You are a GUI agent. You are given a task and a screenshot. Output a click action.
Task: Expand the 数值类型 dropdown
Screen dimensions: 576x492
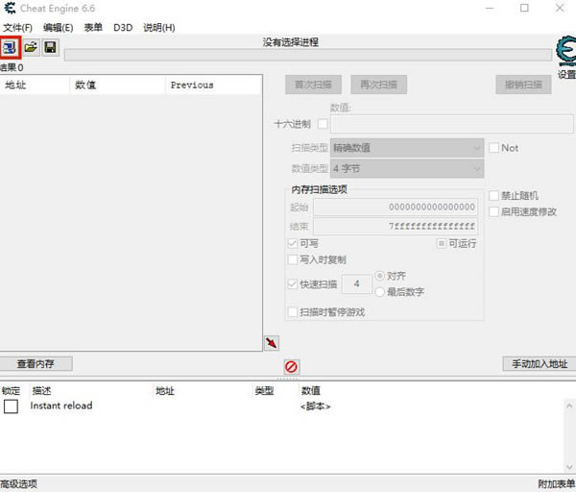[x=407, y=169]
